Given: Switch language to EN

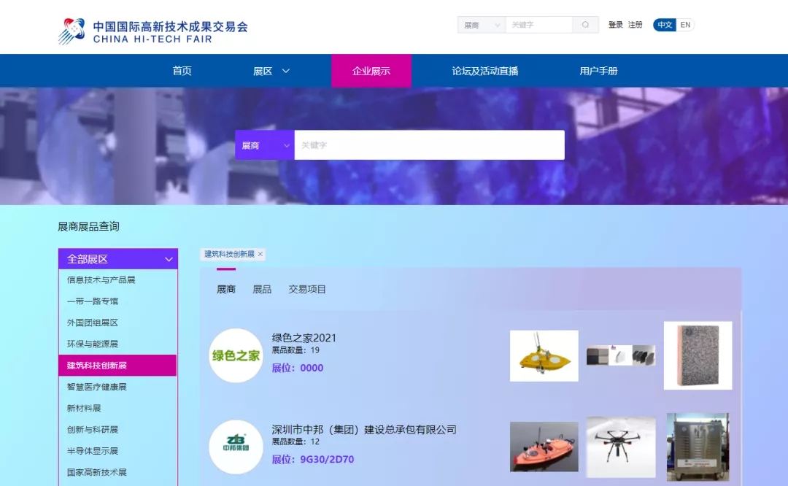Looking at the screenshot, I should point(685,25).
